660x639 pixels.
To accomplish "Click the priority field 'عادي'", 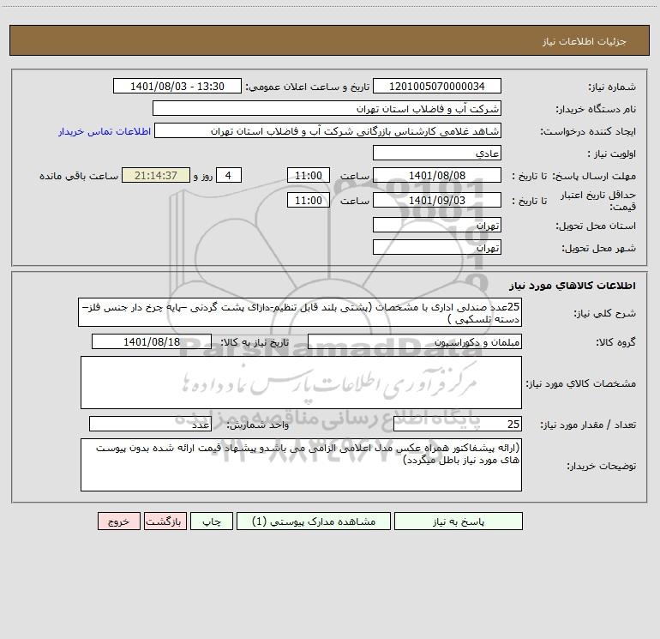I will [437, 153].
